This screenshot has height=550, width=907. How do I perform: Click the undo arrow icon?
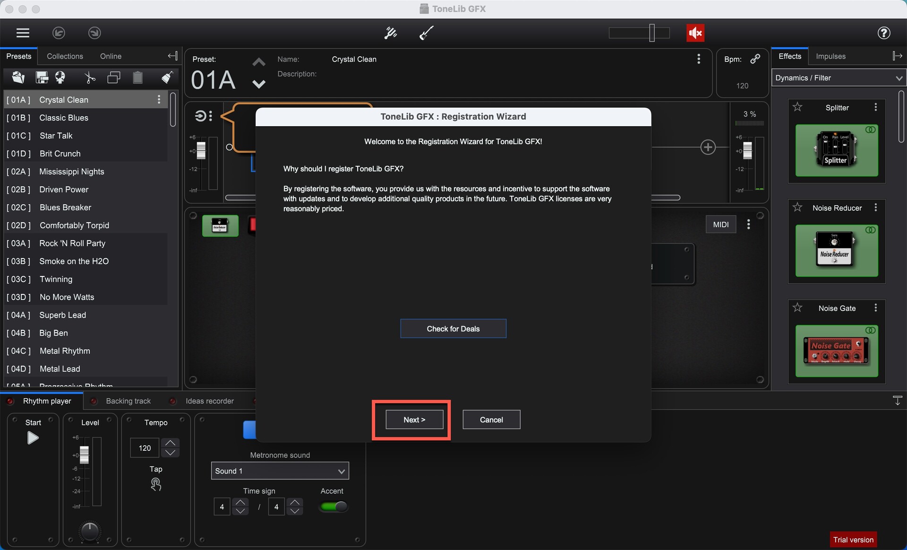coord(59,33)
